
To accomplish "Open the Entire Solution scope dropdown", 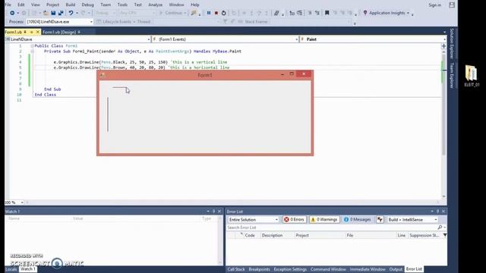I will [x=253, y=219].
